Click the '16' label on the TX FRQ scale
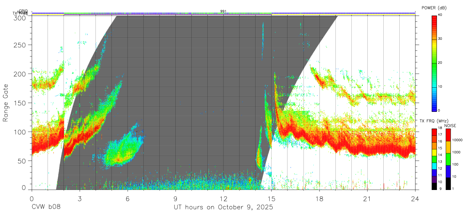This screenshot has width=467, height=215. click(440, 141)
